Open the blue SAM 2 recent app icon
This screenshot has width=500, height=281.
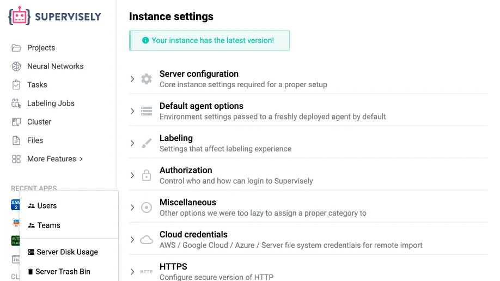(15, 205)
